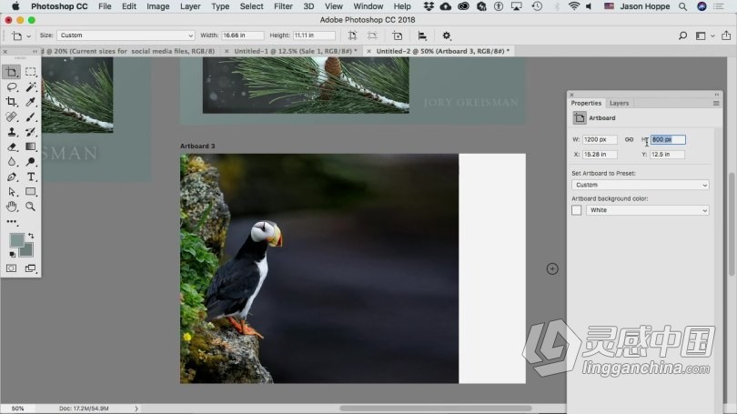Select the Zoom tool

click(31, 207)
